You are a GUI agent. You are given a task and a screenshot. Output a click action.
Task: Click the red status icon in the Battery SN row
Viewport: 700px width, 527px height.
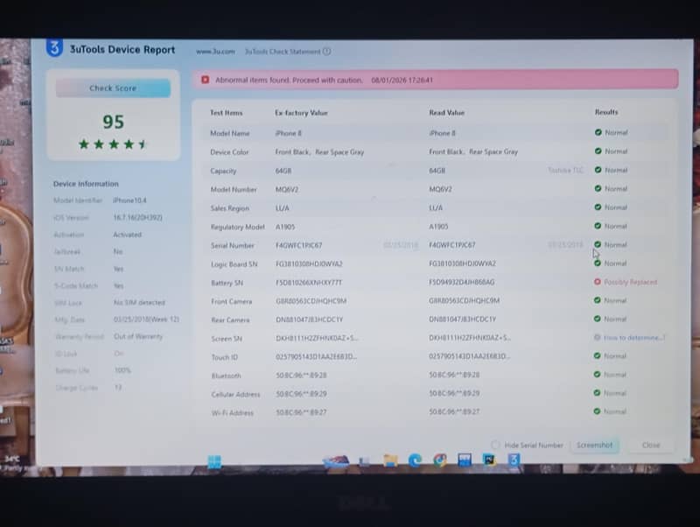point(598,282)
